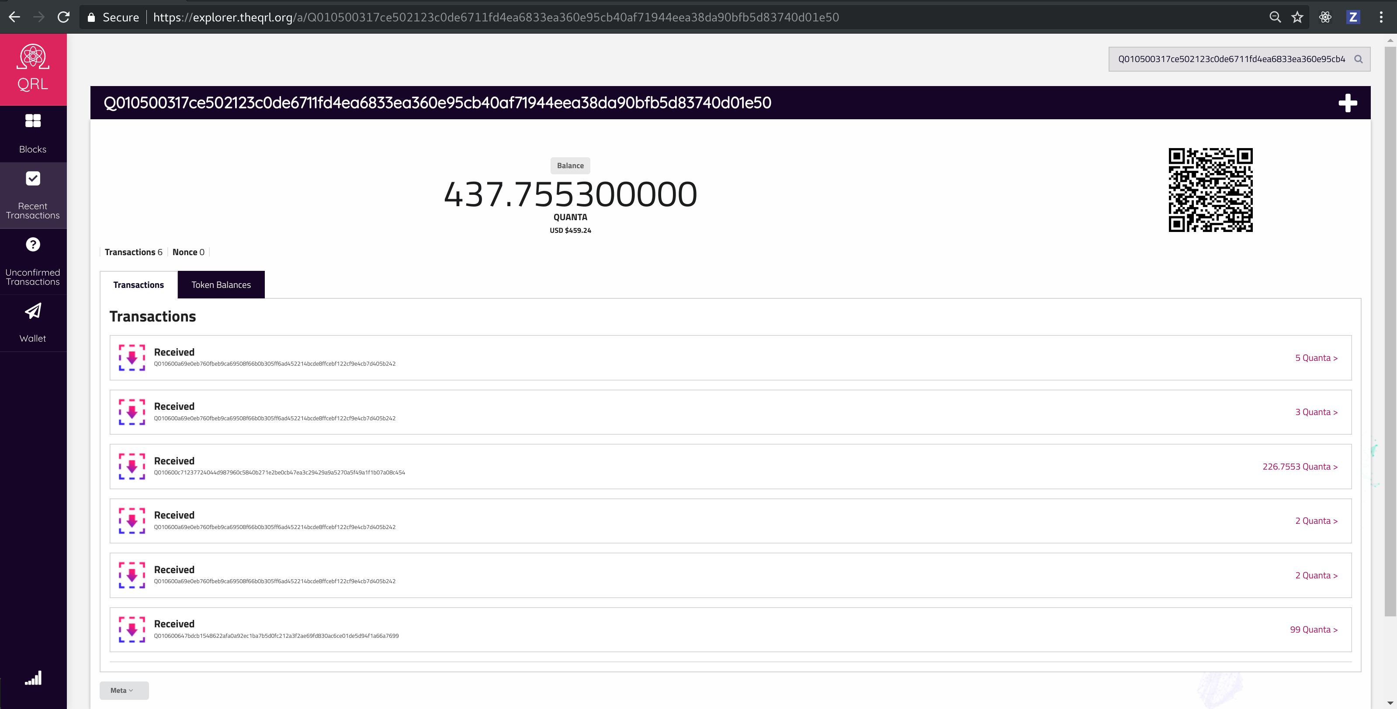The height and width of the screenshot is (709, 1397).
Task: Click the plus icon in the address header
Action: 1347,103
